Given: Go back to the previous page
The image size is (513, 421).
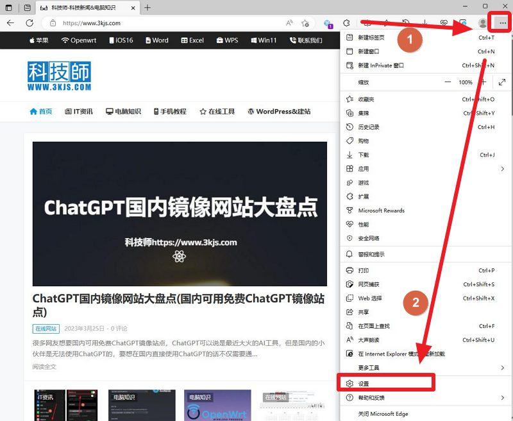Looking at the screenshot, I should coord(10,23).
